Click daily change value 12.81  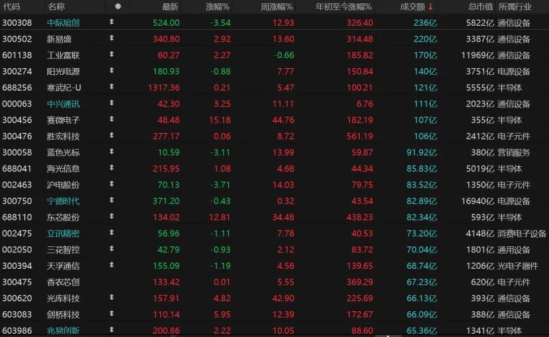[x=220, y=217]
